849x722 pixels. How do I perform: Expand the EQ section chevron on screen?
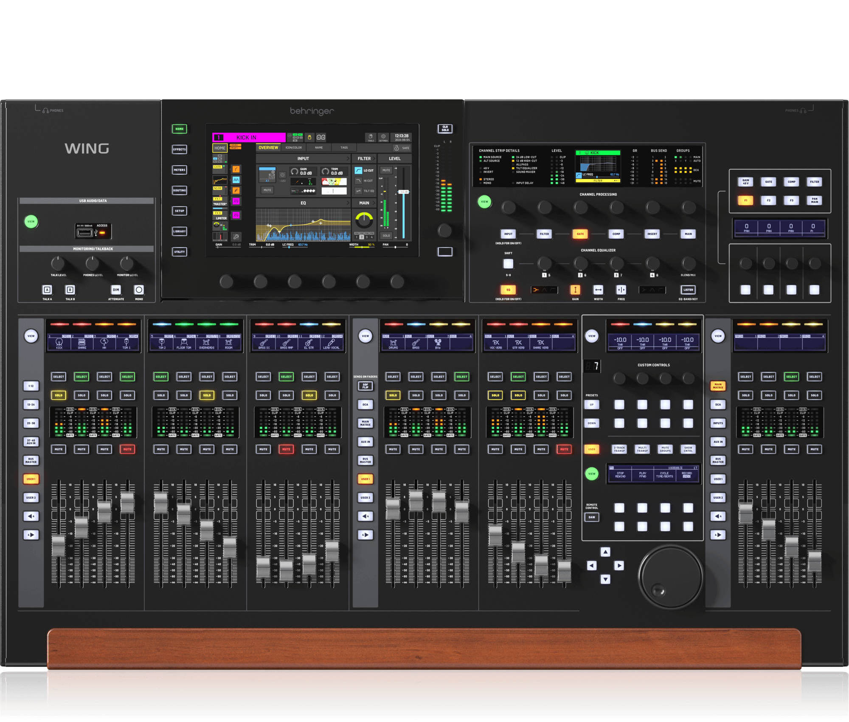coord(348,203)
